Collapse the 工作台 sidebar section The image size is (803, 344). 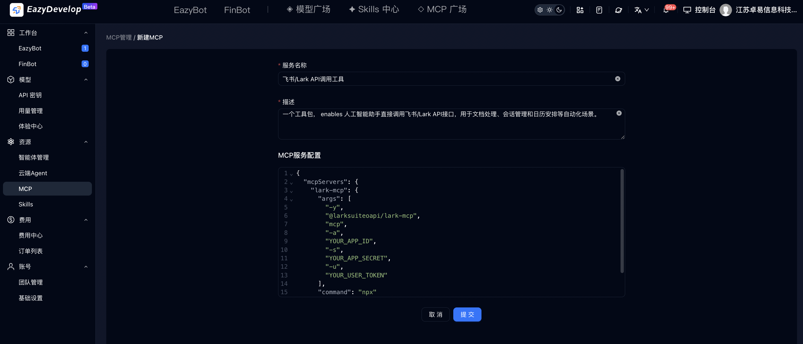(86, 33)
